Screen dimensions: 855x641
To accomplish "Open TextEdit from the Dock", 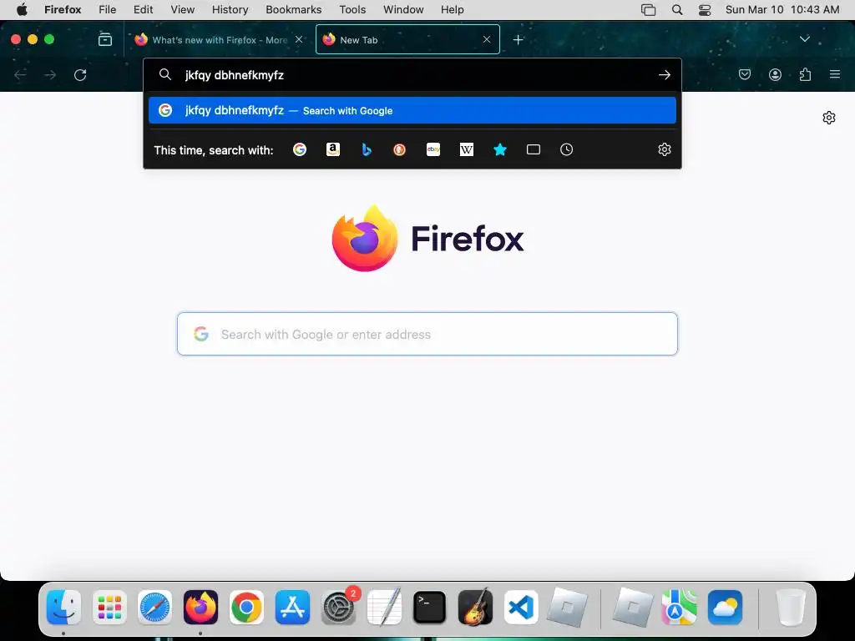I will point(384,608).
